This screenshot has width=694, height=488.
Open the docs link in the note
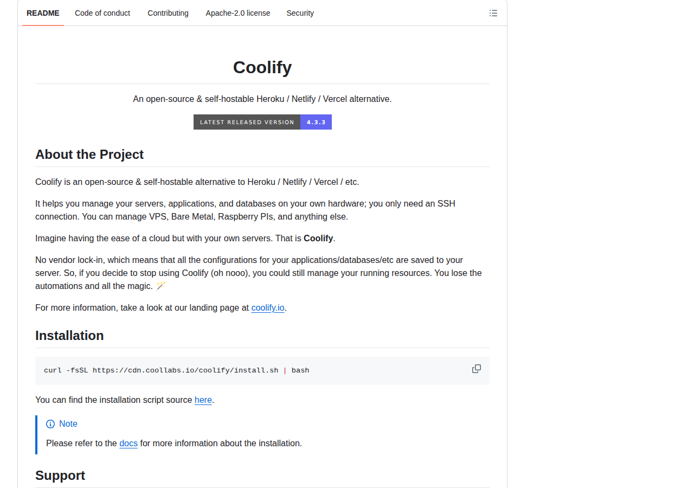(128, 443)
